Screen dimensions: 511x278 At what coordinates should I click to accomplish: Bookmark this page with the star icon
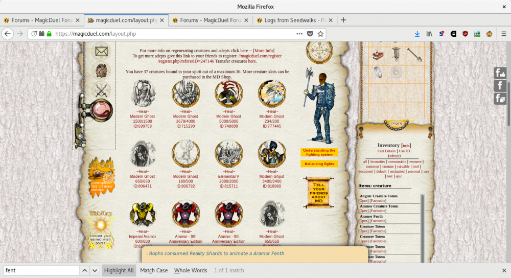[x=320, y=34]
